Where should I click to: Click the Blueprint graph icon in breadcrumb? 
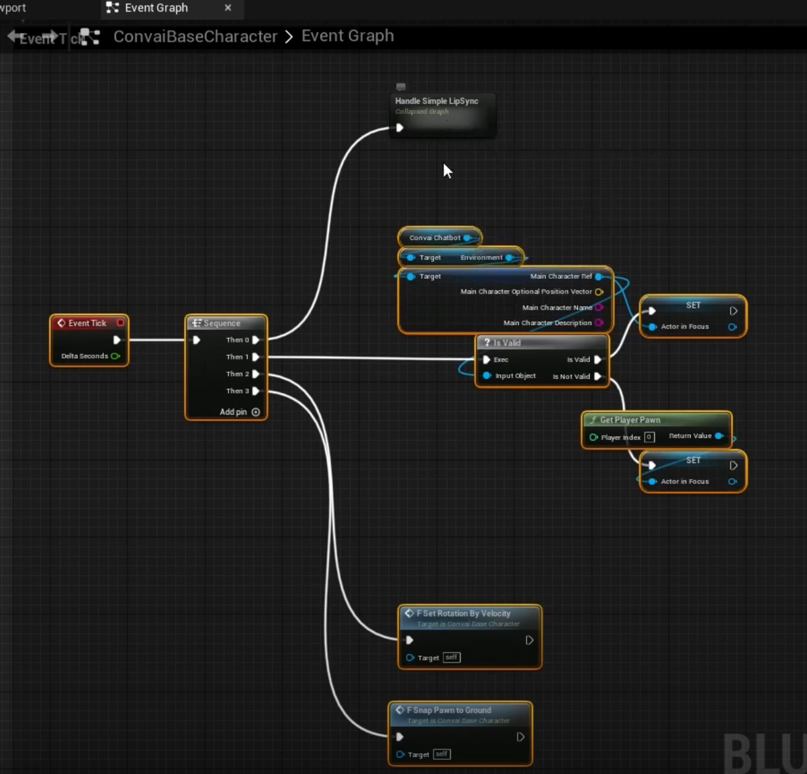pyautogui.click(x=89, y=37)
